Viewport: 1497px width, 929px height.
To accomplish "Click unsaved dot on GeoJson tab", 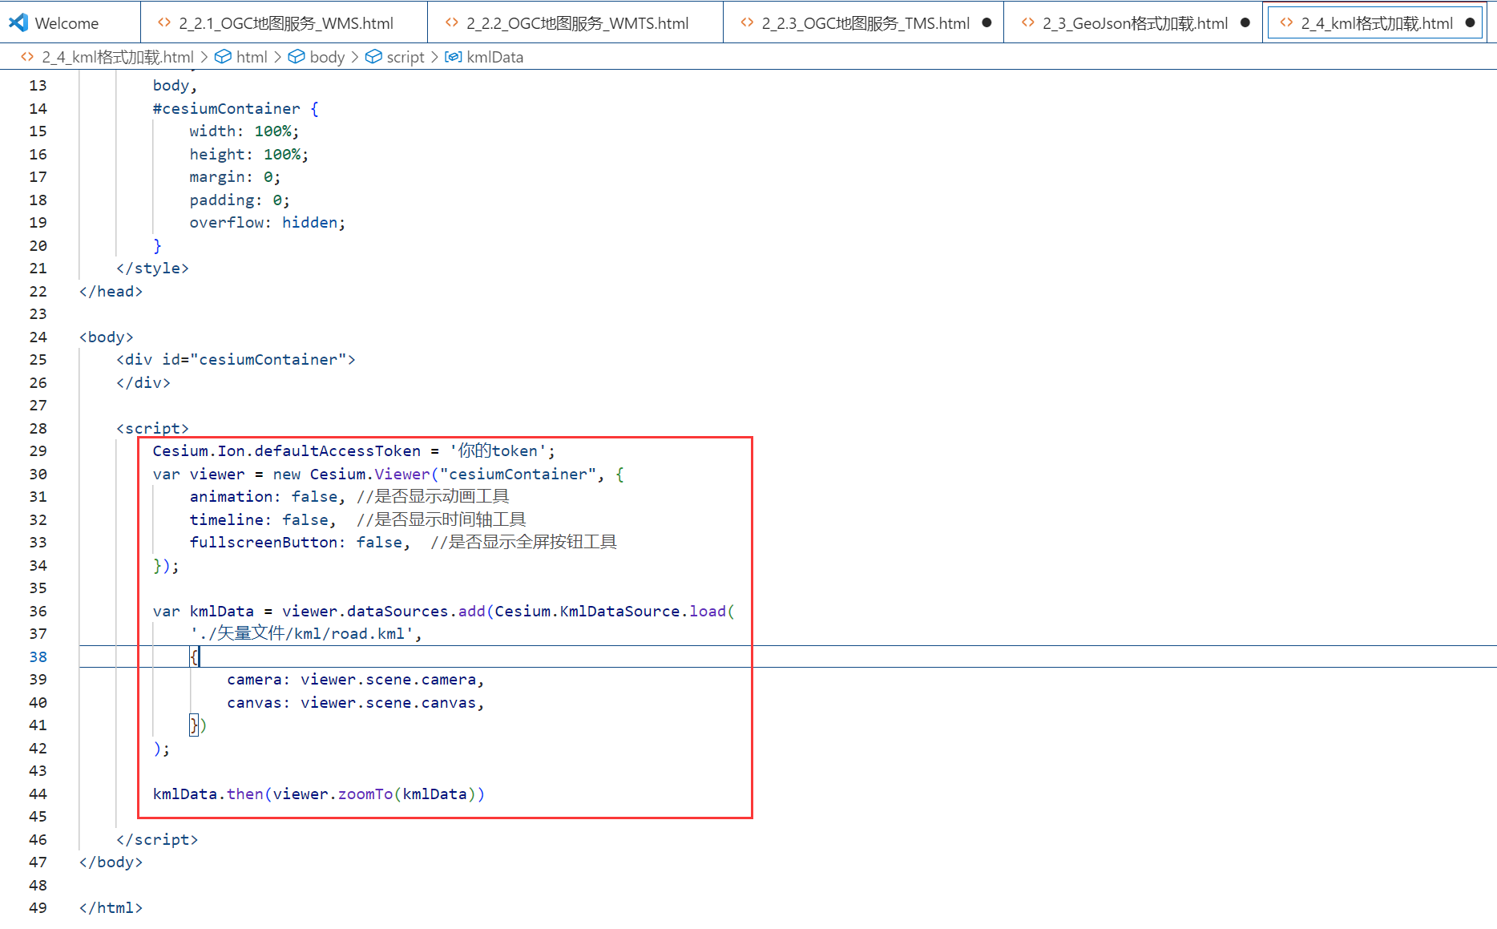I will [x=1245, y=22].
